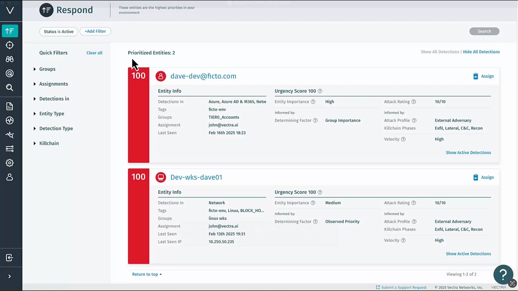518x291 pixels.
Task: Click the Status is Active filter chip
Action: (59, 32)
